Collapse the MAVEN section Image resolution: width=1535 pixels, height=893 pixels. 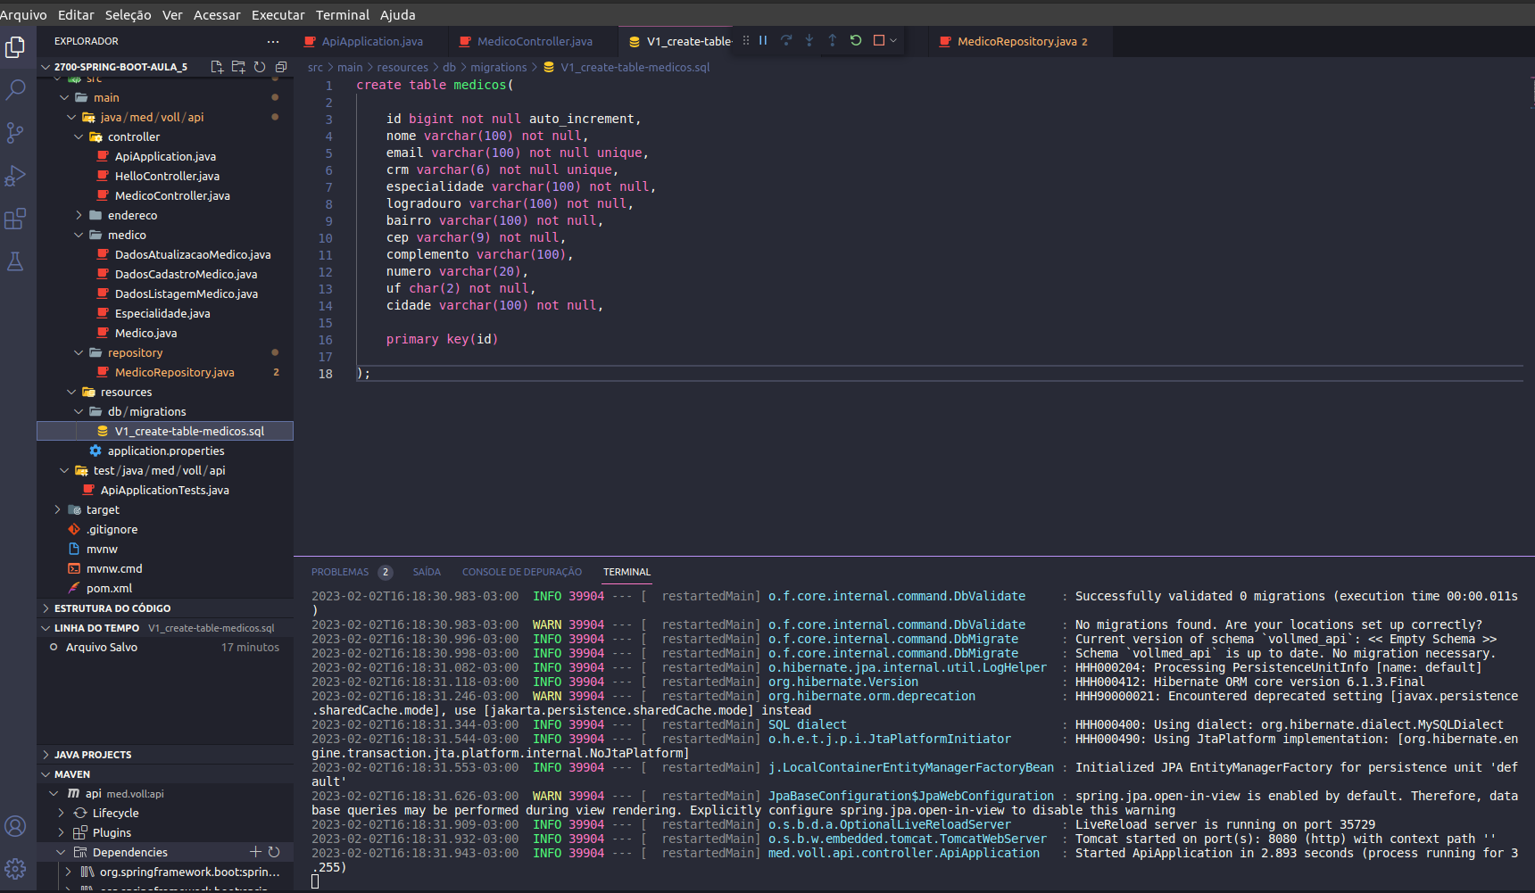pos(72,774)
